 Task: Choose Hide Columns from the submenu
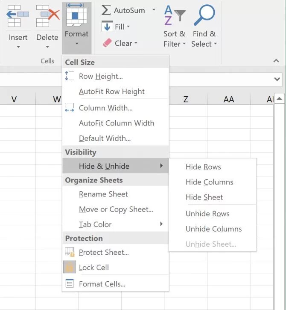coord(209,182)
